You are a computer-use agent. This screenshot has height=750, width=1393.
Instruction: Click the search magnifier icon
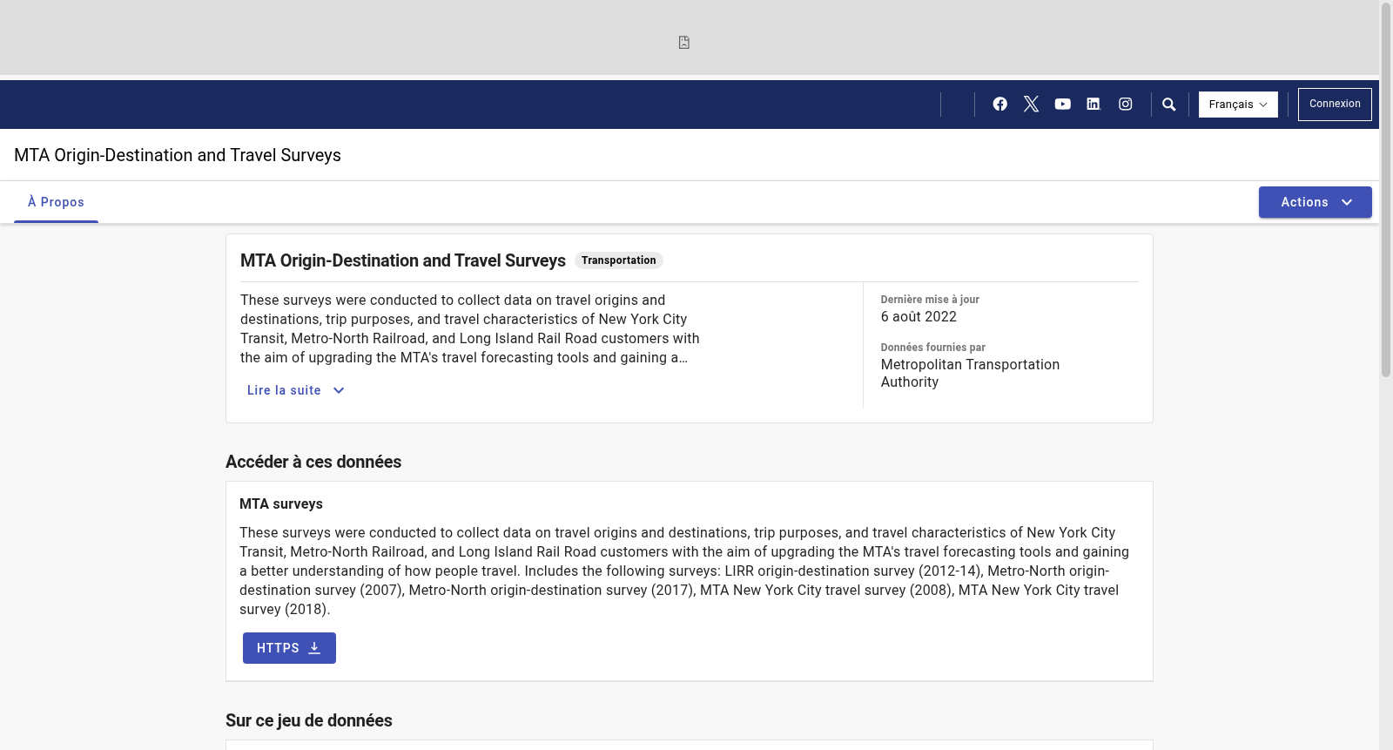1169,105
